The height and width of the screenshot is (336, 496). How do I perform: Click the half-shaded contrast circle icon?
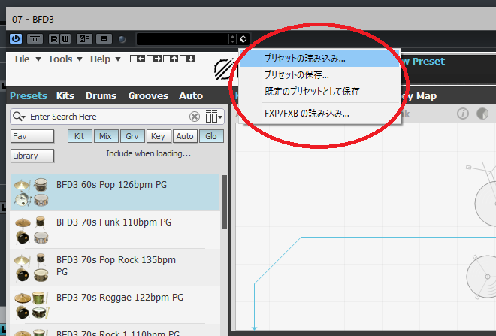[x=482, y=114]
